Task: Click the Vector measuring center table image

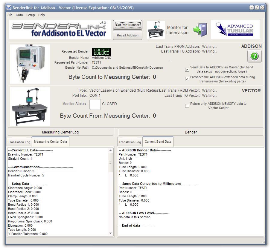Action: 30,106
